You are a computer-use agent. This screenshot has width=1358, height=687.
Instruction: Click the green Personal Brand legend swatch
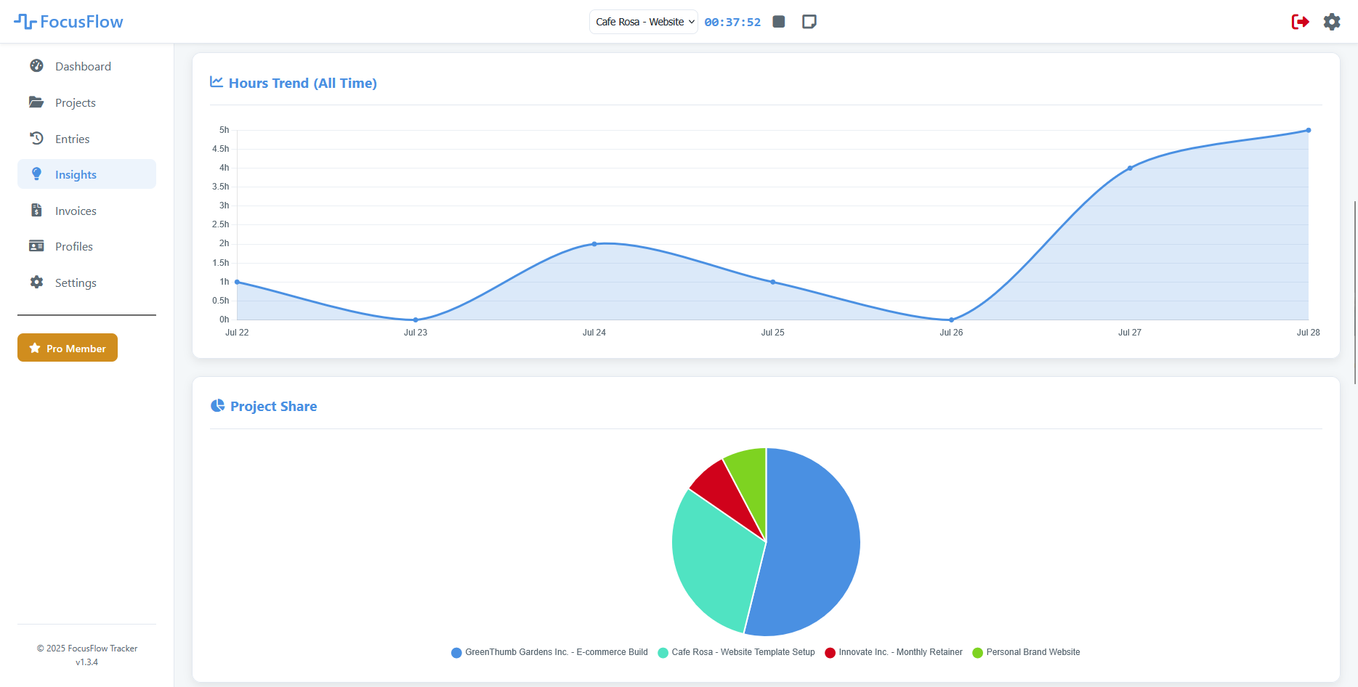(x=977, y=653)
